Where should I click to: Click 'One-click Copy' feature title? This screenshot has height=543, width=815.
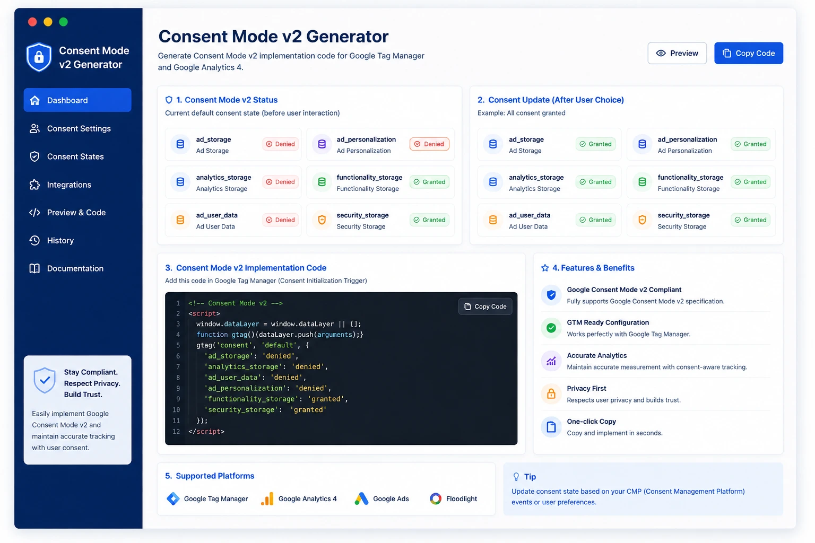point(591,422)
